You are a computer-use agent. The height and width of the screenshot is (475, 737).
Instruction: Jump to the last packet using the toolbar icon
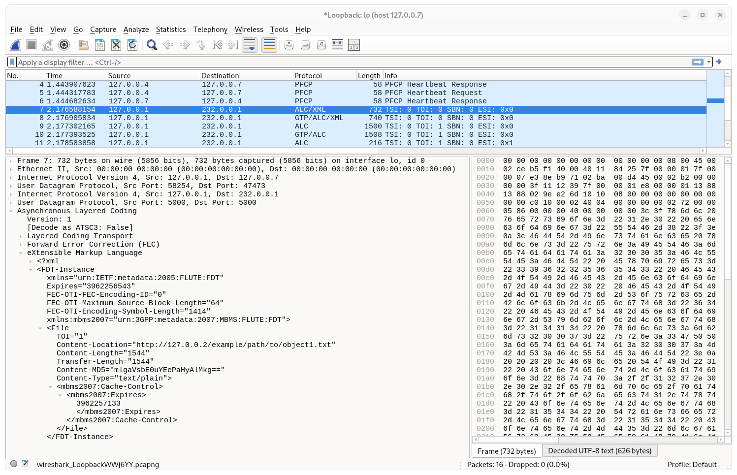pyautogui.click(x=232, y=45)
